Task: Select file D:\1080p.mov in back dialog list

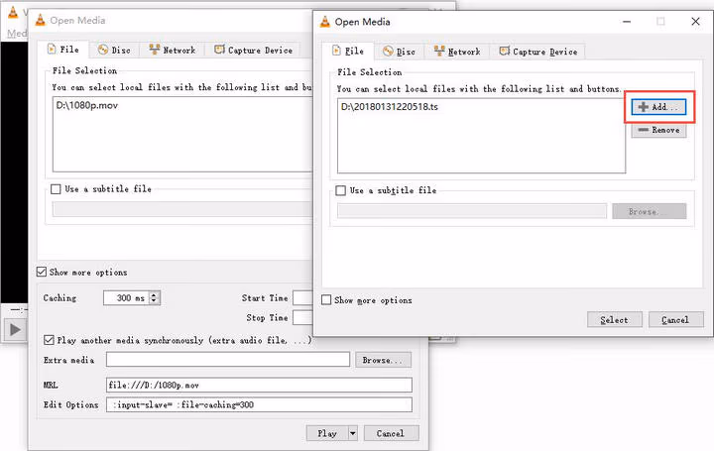Action: coord(87,106)
